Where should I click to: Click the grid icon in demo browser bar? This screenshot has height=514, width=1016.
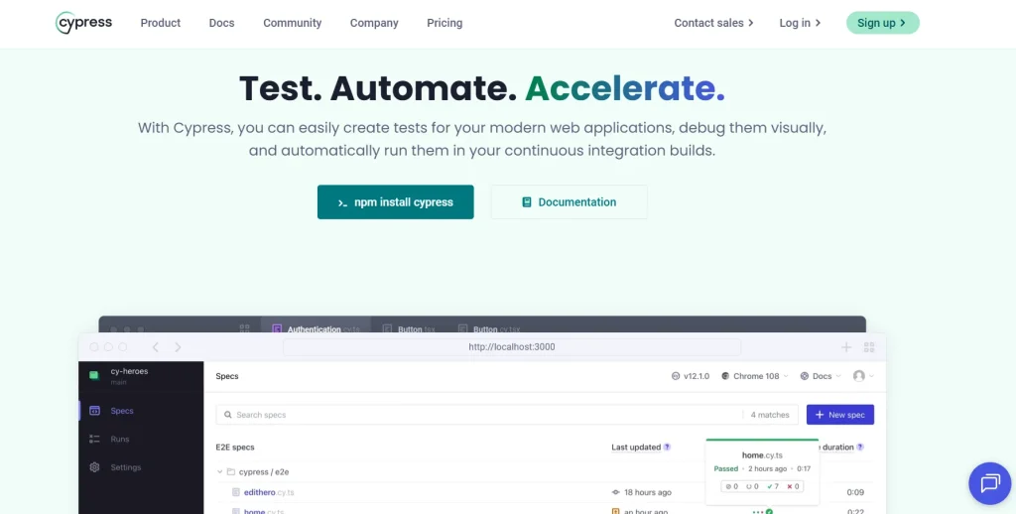(x=869, y=347)
